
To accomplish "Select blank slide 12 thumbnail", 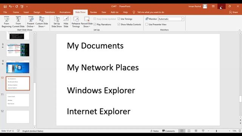I will pyautogui.click(x=18, y=117).
